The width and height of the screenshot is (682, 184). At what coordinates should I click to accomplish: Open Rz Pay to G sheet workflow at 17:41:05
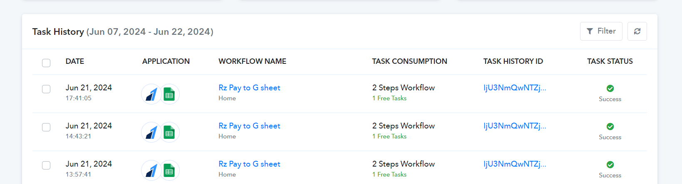click(x=249, y=87)
